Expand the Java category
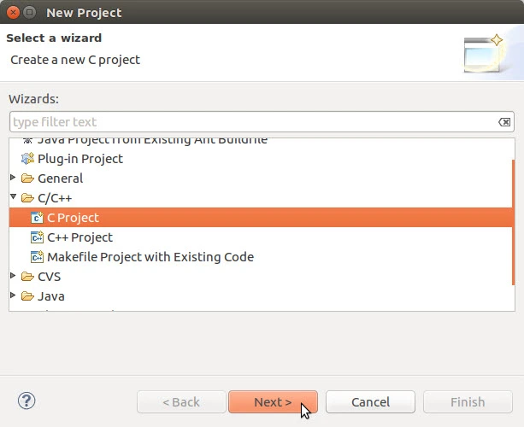Viewport: 524px width, 427px height. tap(14, 296)
